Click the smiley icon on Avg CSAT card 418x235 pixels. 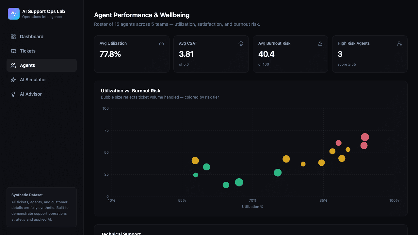[241, 43]
